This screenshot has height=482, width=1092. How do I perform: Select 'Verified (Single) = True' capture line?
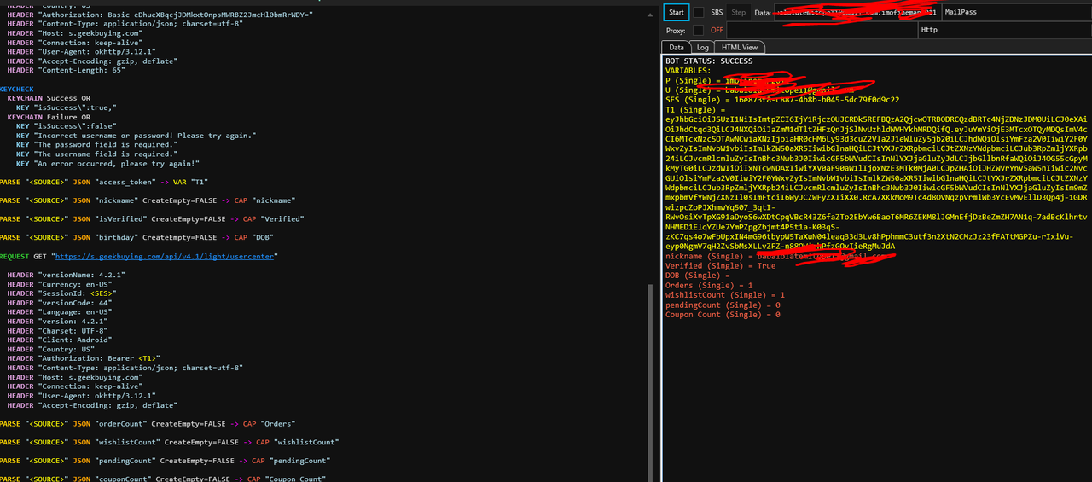(x=721, y=266)
